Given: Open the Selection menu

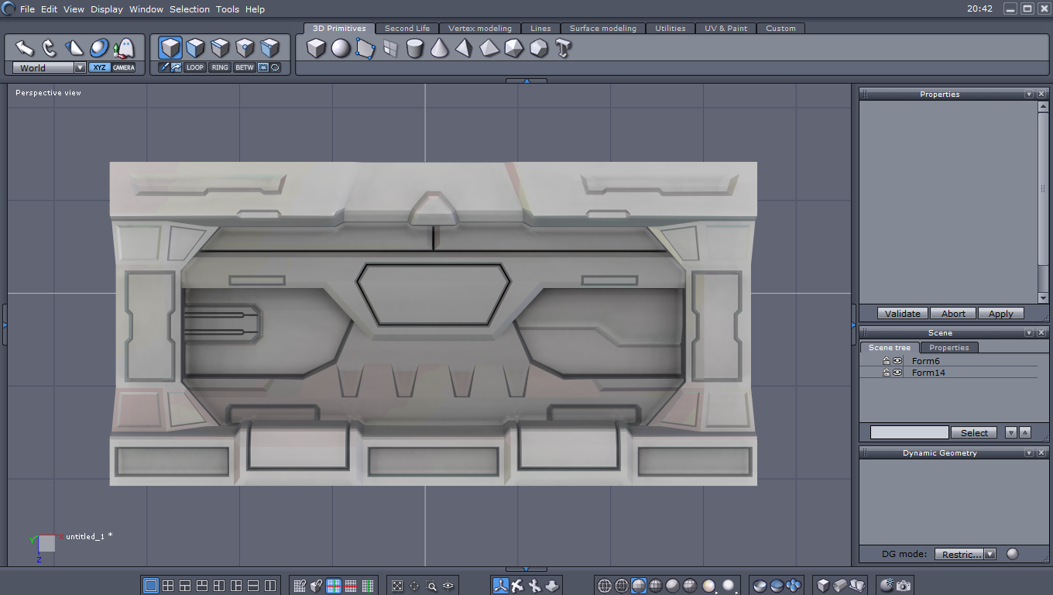Looking at the screenshot, I should [190, 9].
